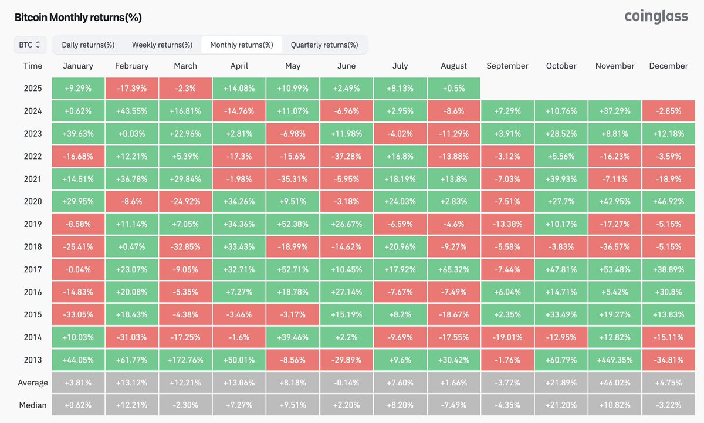Select the Monthly returns(%) tab
Screen dimensions: 704x423
241,45
